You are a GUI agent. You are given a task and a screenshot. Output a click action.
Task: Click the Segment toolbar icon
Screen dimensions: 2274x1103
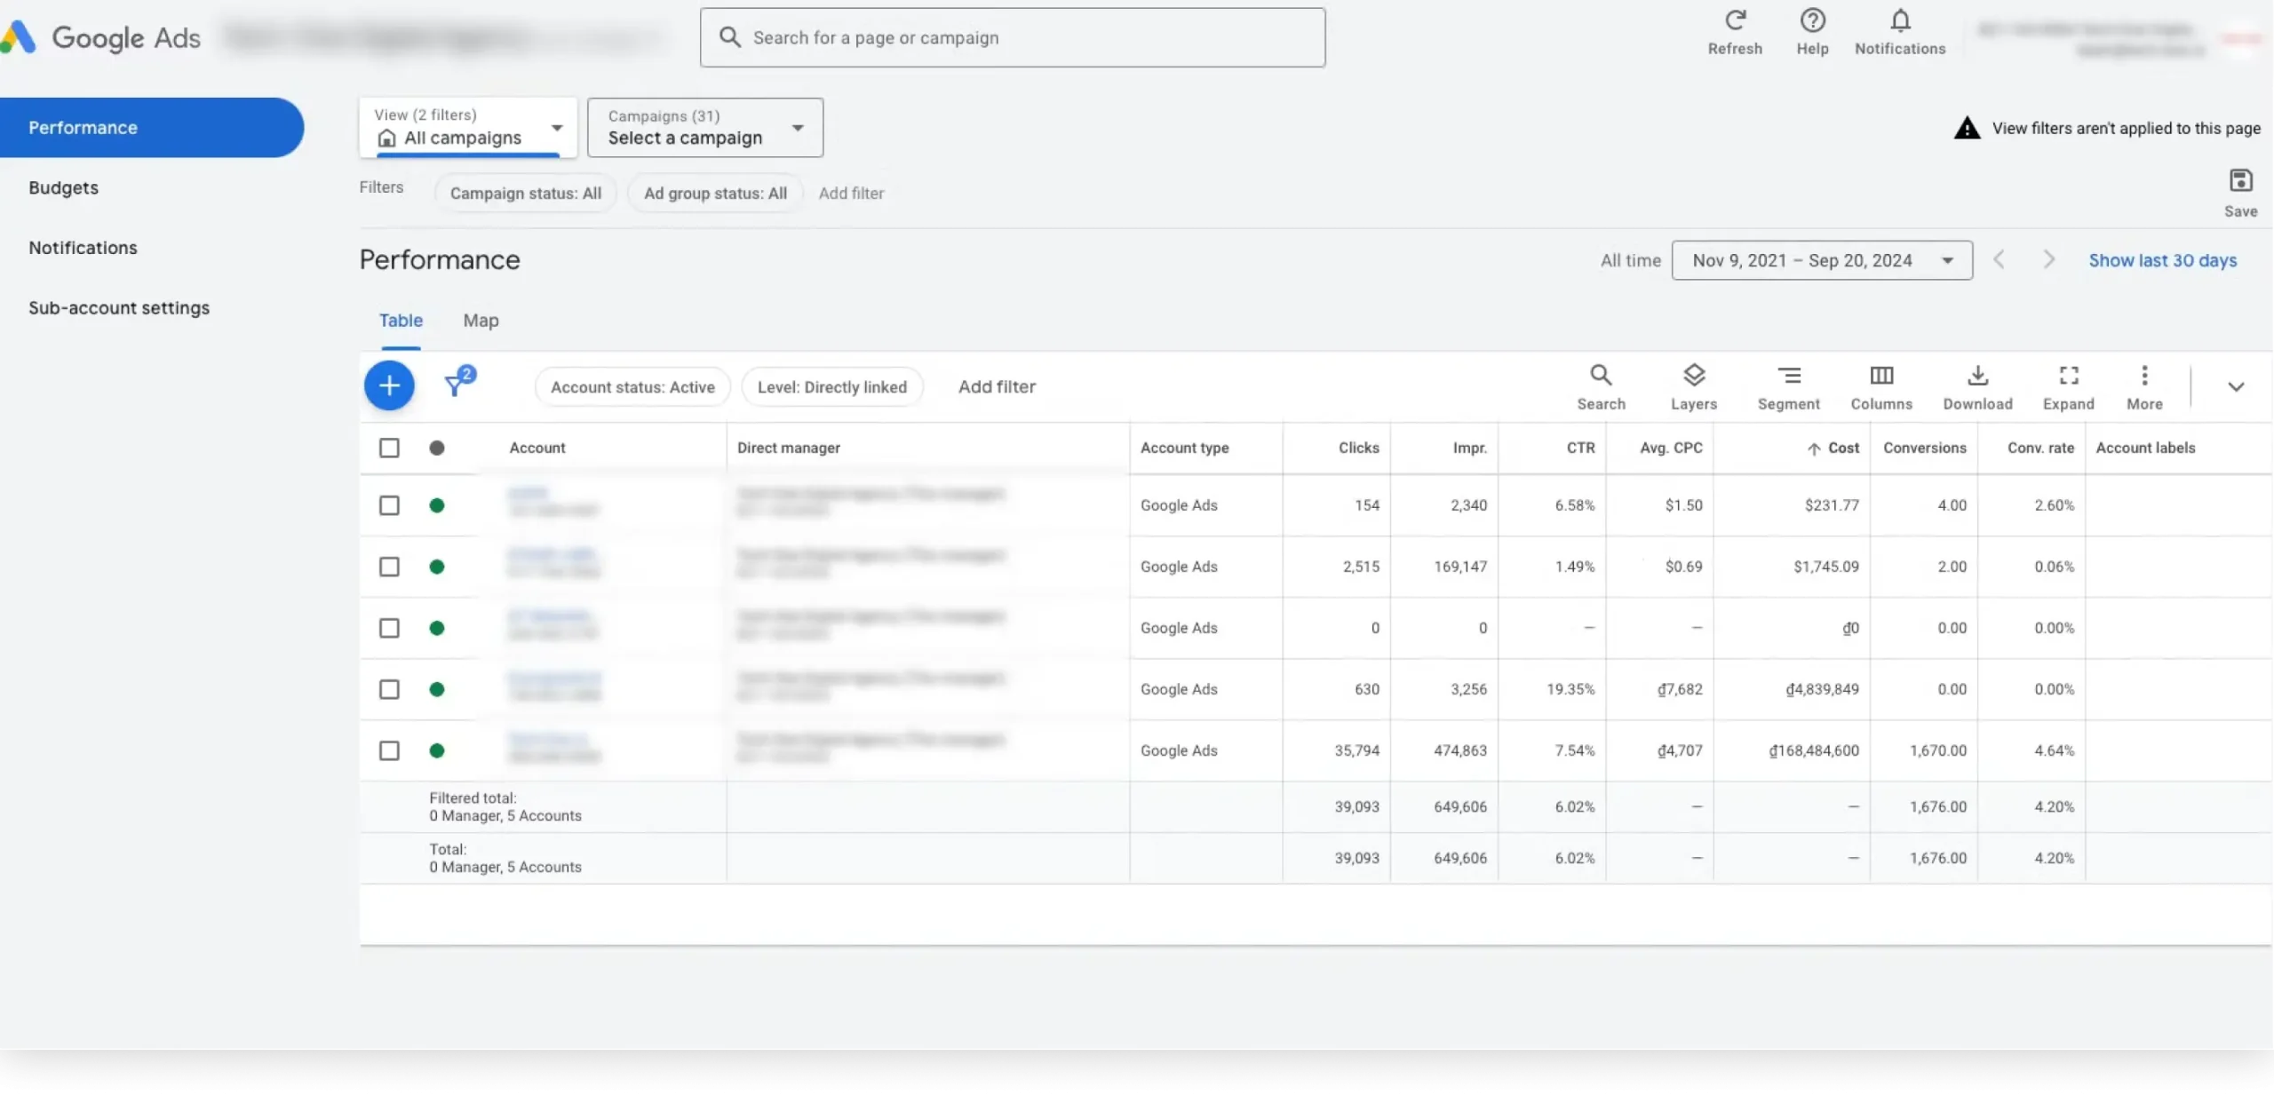pyautogui.click(x=1789, y=376)
